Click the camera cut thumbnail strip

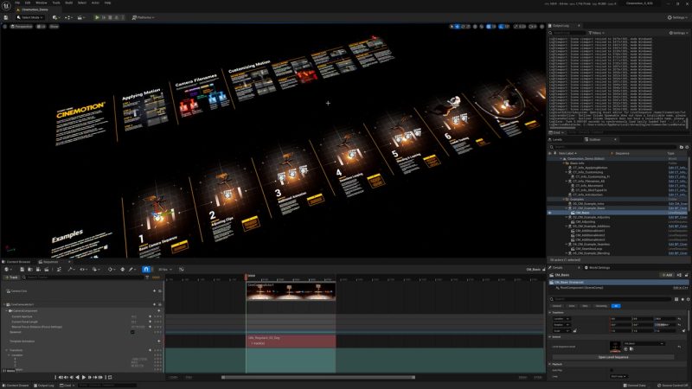tap(291, 291)
